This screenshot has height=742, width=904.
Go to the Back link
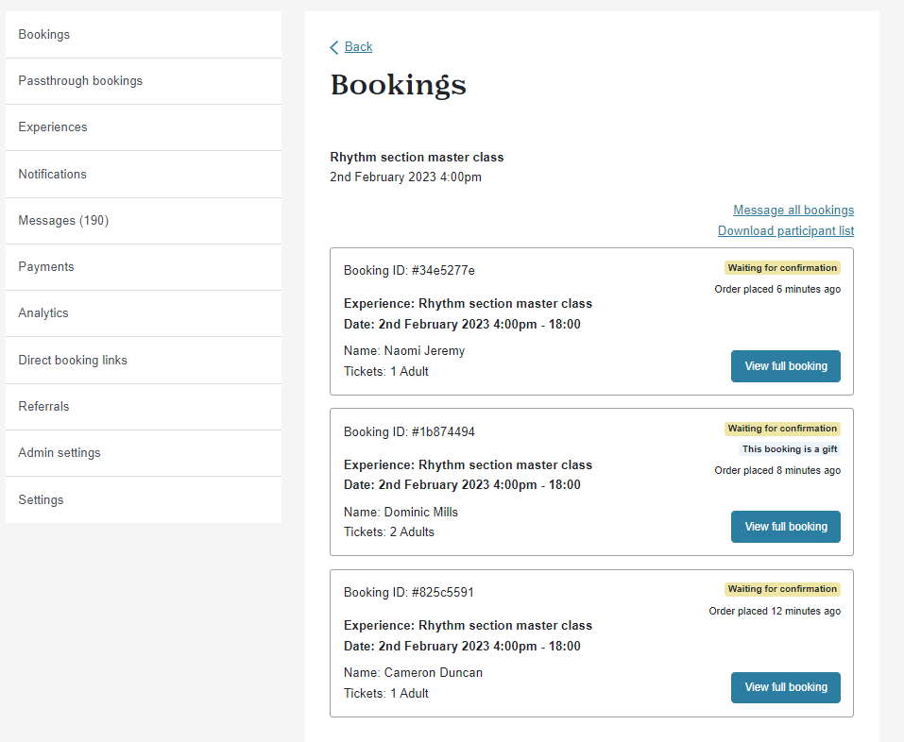coord(358,46)
